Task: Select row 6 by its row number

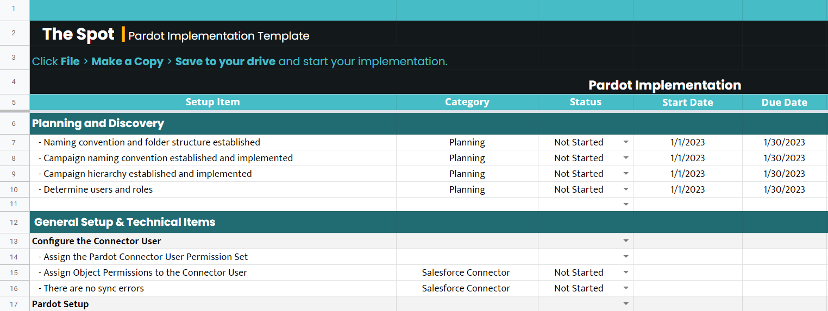Action: (x=14, y=124)
